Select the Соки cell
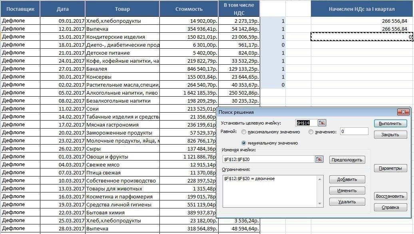 tap(123, 109)
